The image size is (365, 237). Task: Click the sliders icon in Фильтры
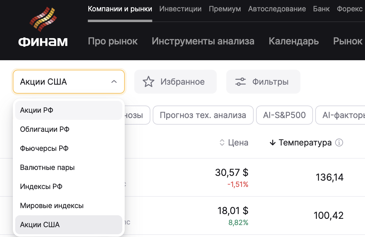point(240,82)
